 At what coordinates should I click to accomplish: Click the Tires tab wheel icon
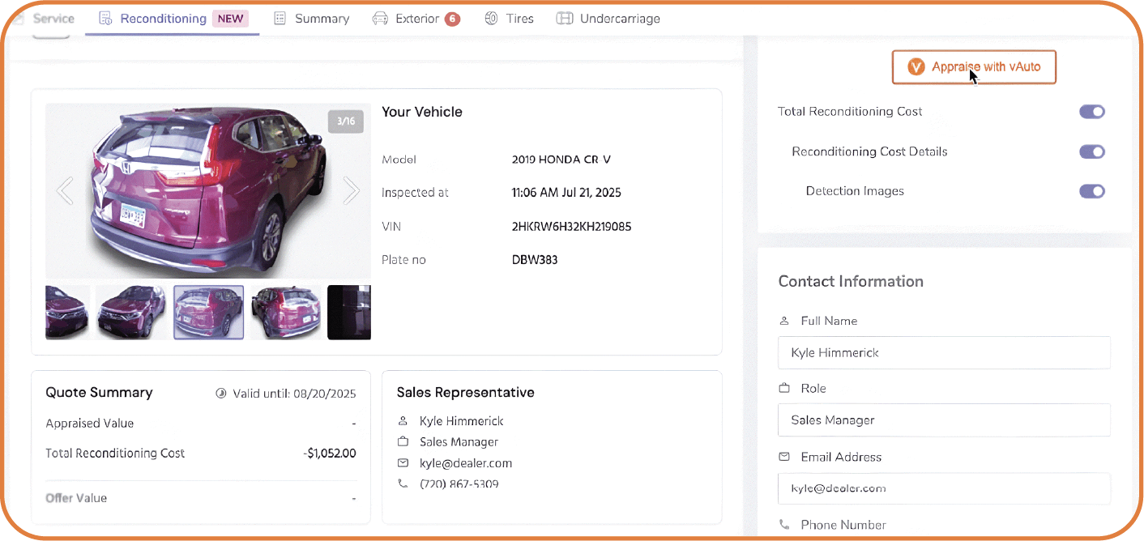[491, 19]
